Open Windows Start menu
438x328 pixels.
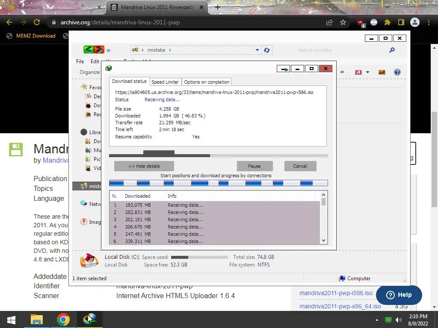pos(11,319)
